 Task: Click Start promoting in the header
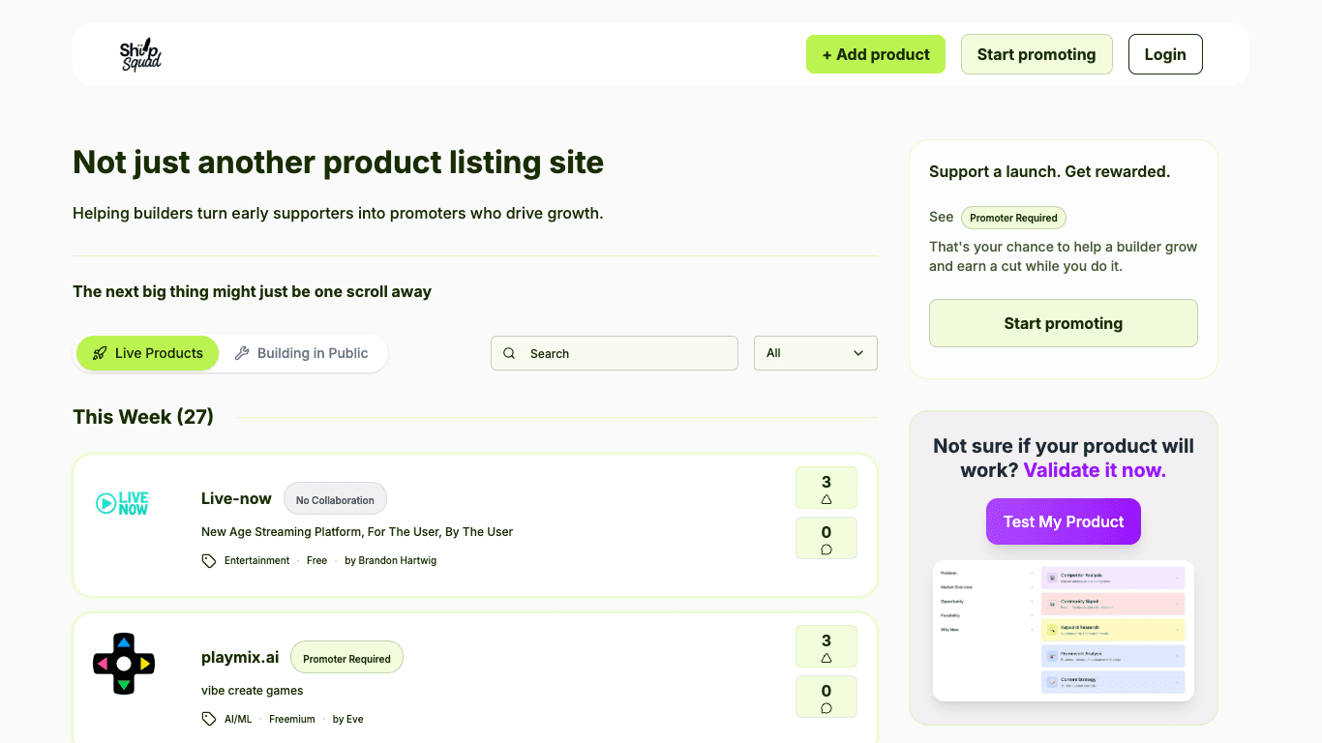point(1036,55)
